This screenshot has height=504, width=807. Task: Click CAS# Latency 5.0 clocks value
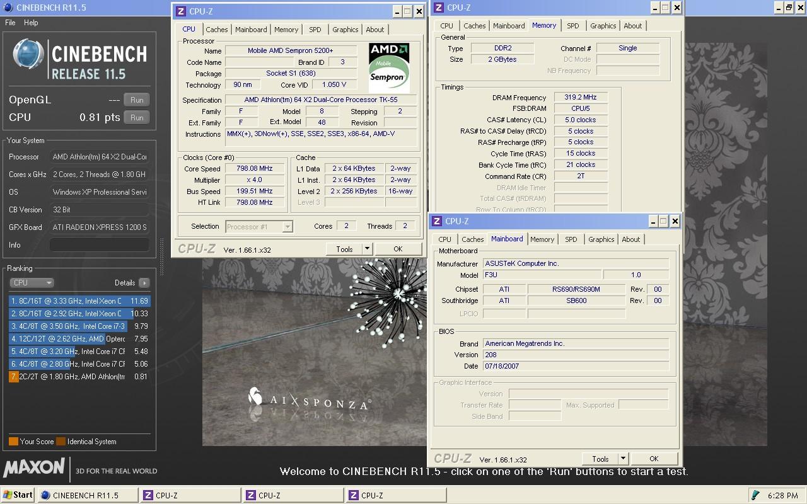click(x=581, y=120)
